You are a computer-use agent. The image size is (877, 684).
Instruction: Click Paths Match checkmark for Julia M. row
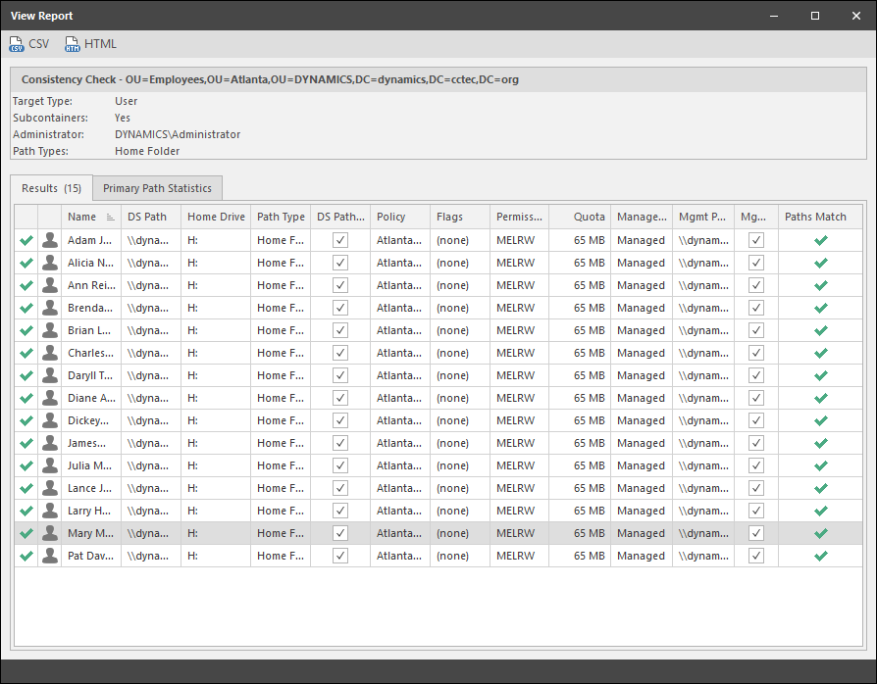point(821,465)
